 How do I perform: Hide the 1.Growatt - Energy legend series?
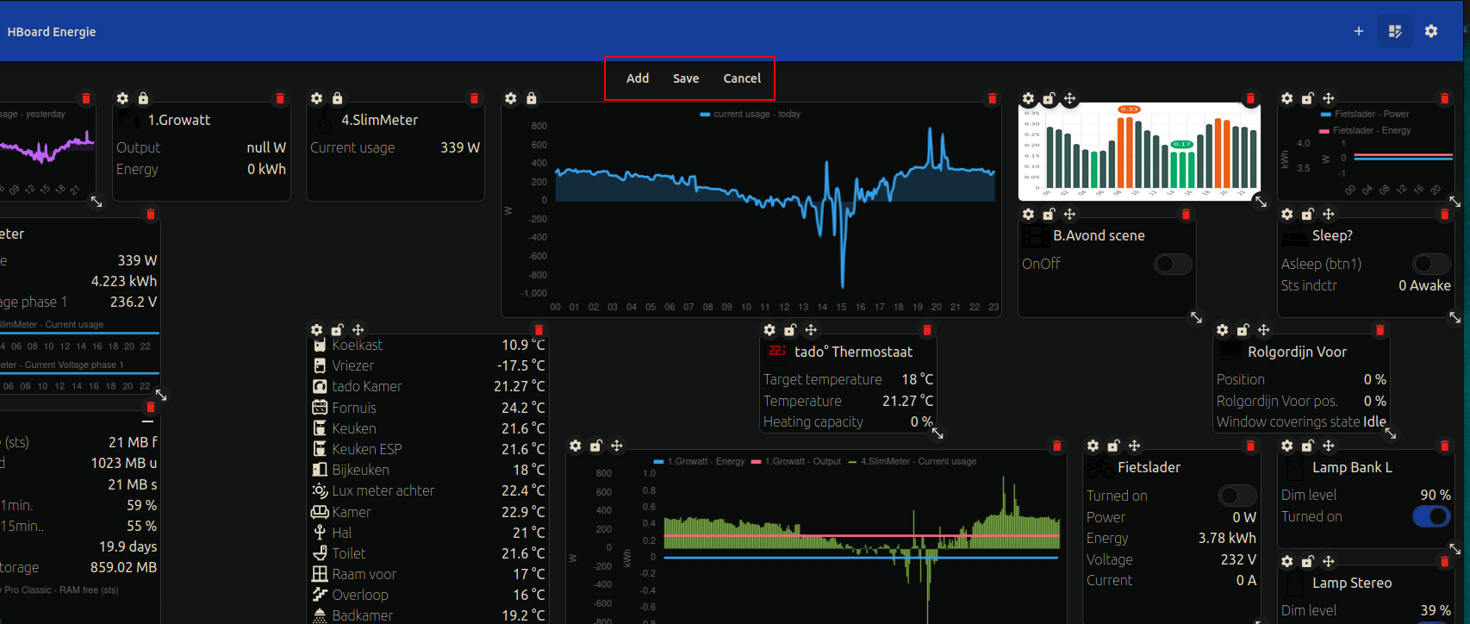point(699,461)
